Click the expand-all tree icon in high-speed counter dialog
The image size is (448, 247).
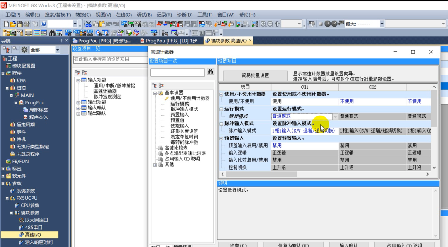[x=154, y=85]
